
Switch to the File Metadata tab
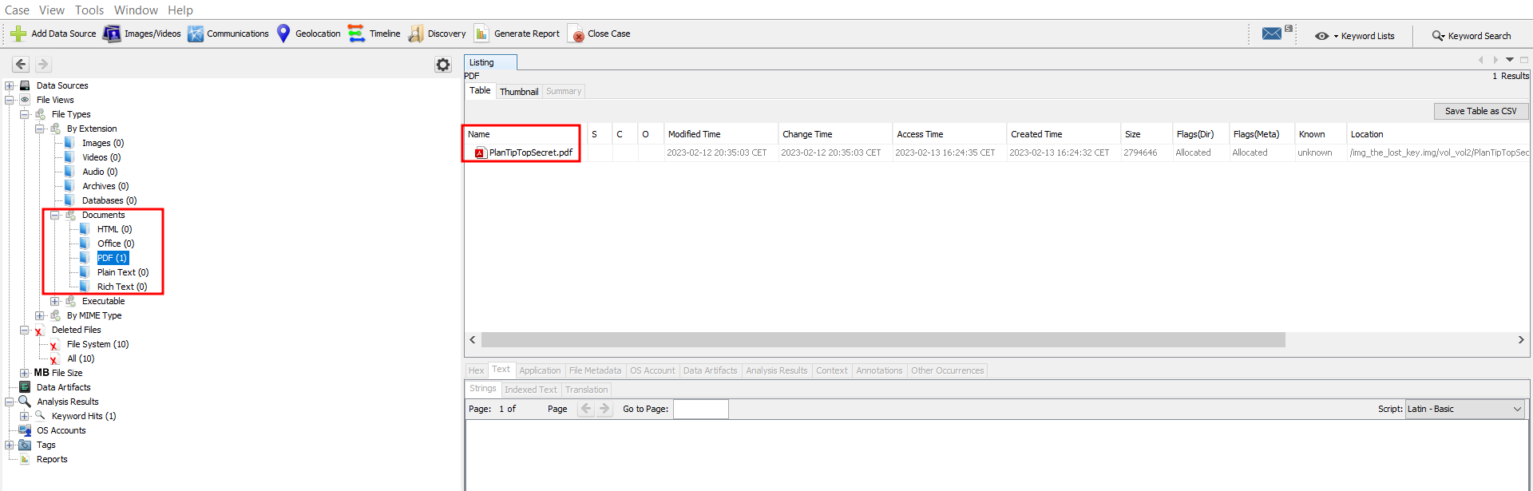coord(595,370)
